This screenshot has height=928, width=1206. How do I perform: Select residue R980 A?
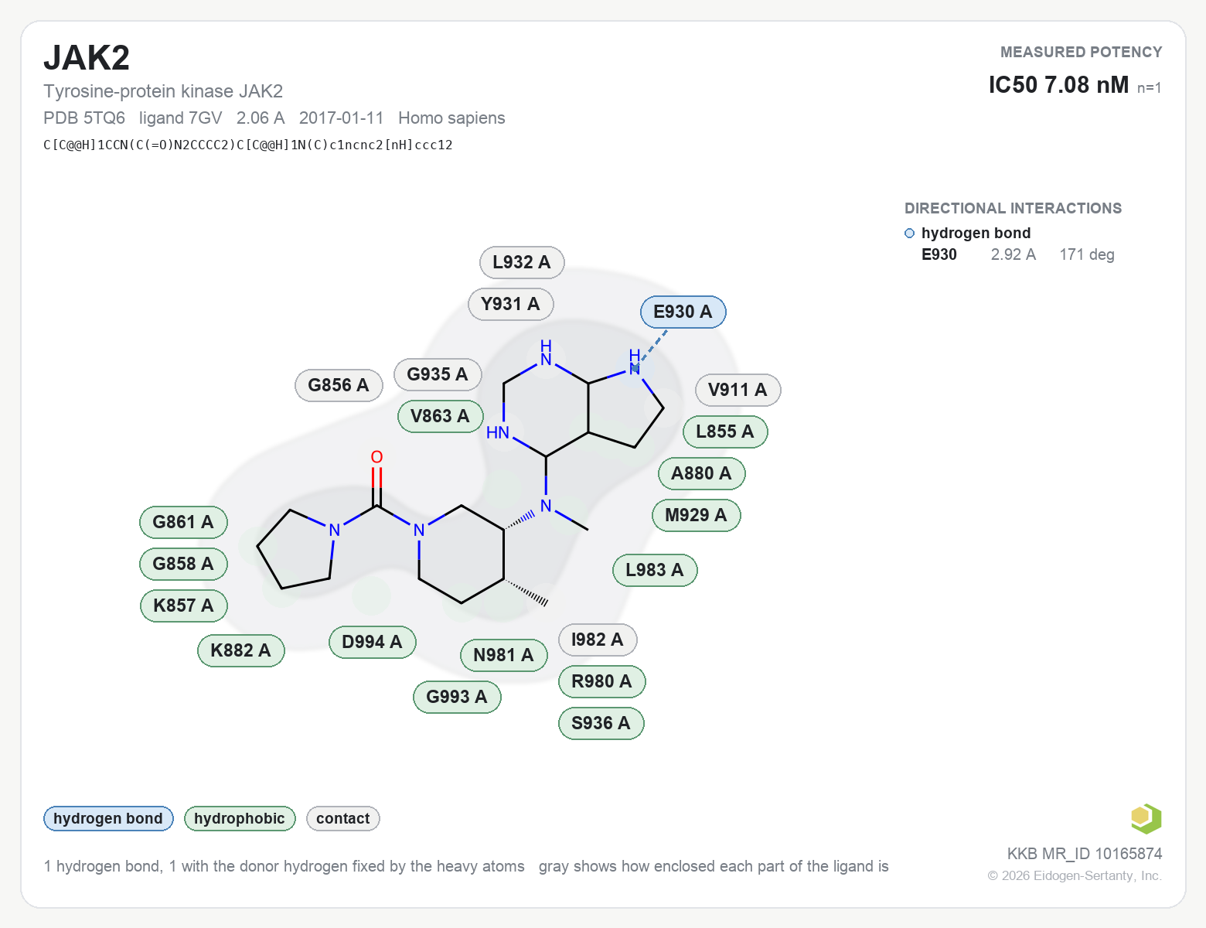click(601, 681)
